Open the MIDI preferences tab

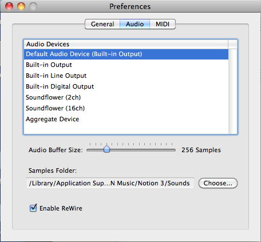163,24
